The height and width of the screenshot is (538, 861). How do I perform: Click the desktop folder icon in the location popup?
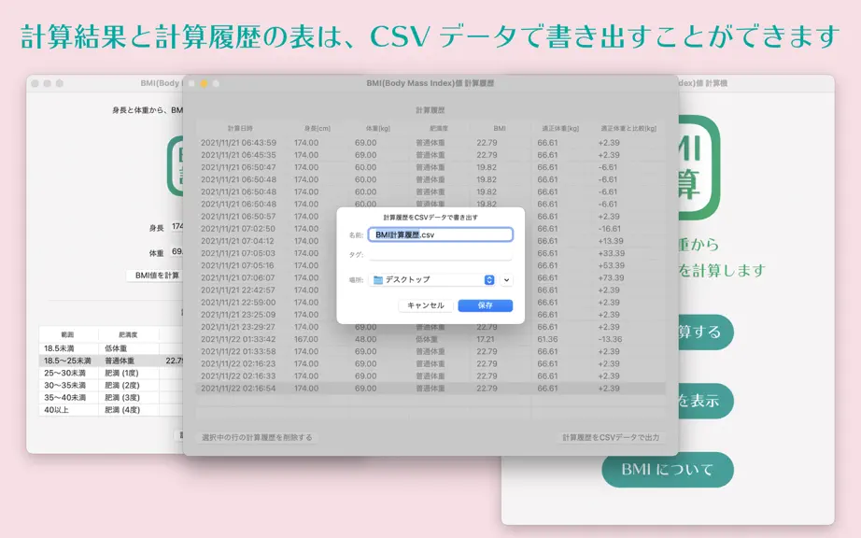378,280
